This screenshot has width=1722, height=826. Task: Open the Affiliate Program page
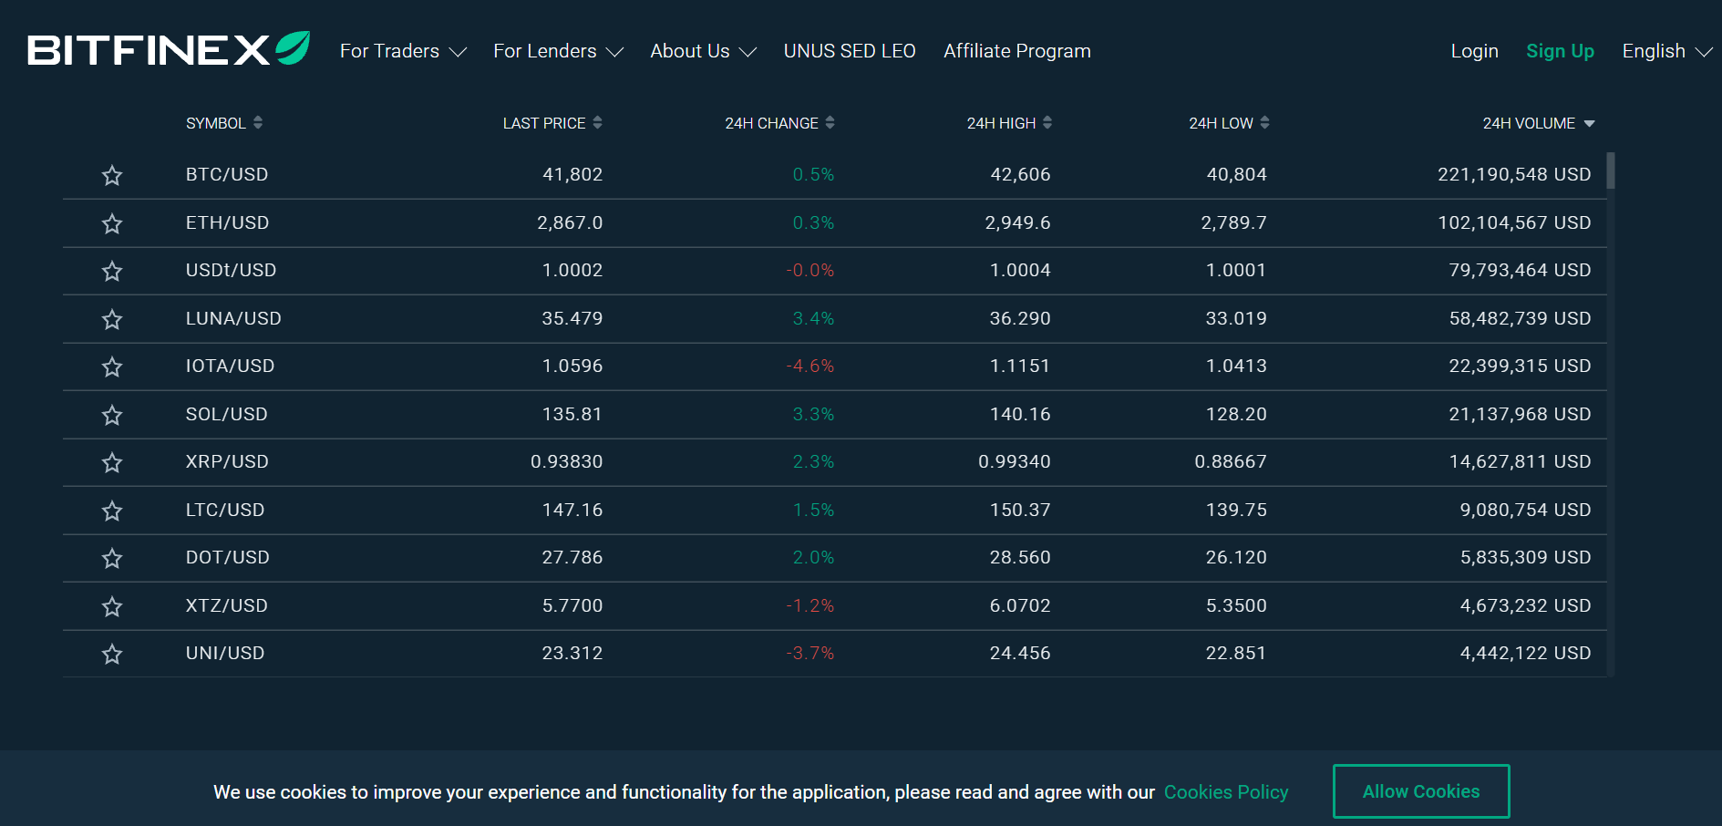pyautogui.click(x=1017, y=51)
